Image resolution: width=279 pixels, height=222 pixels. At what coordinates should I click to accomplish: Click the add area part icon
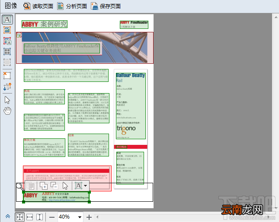pos(44,186)
